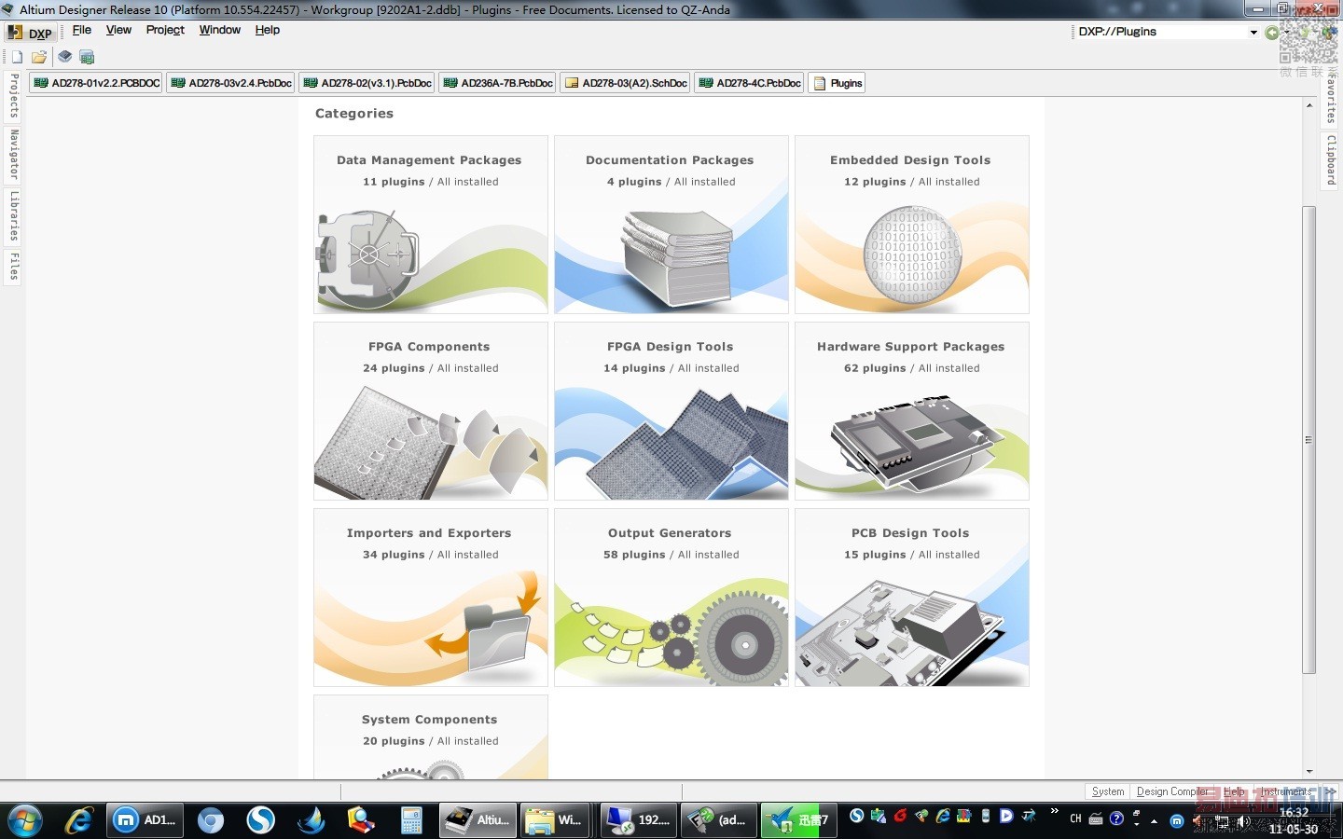The image size is (1343, 839).
Task: Click the Documentation Packages title
Action: point(670,160)
